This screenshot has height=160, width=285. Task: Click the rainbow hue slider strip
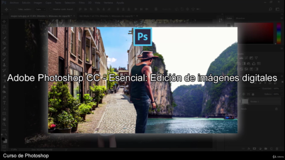[x=279, y=33]
